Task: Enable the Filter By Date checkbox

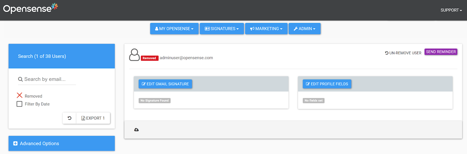Action: [x=20, y=104]
